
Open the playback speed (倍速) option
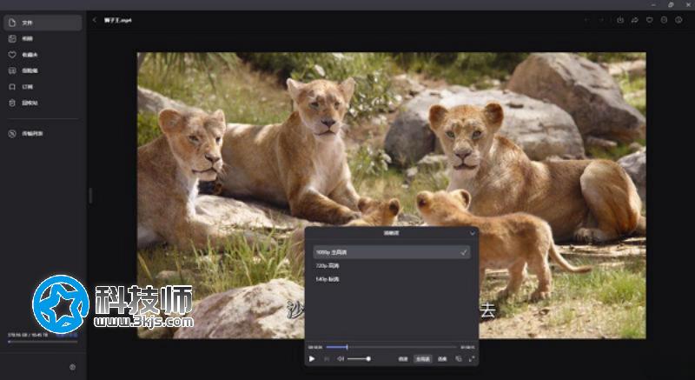(403, 359)
